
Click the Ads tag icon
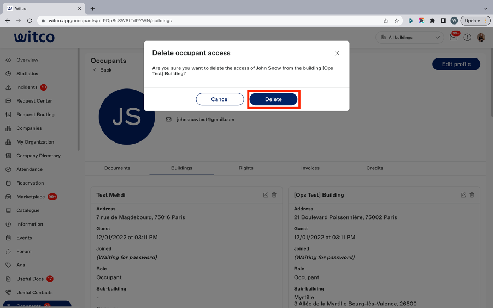point(9,265)
